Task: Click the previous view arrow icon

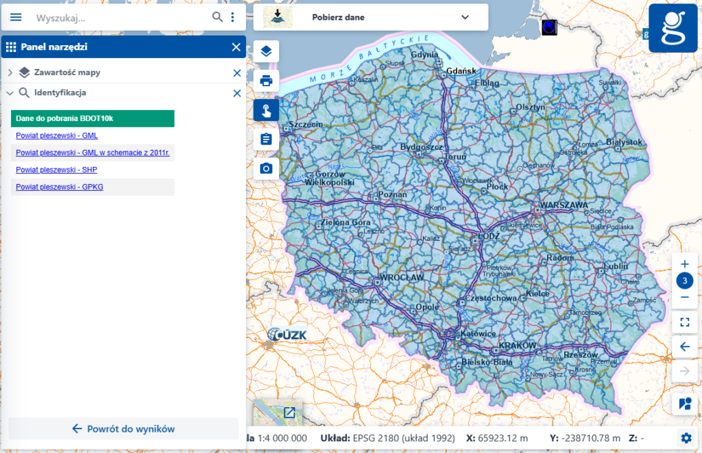Action: (x=684, y=346)
